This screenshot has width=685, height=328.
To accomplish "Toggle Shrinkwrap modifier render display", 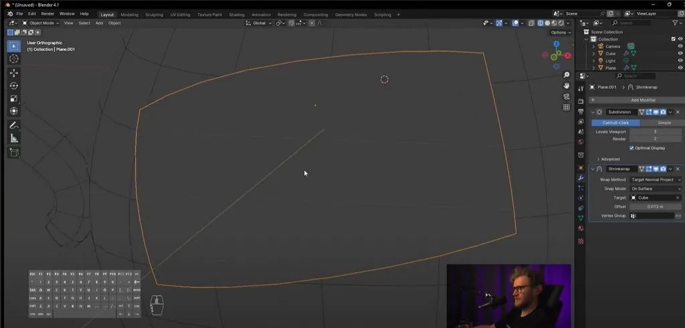I will click(663, 169).
